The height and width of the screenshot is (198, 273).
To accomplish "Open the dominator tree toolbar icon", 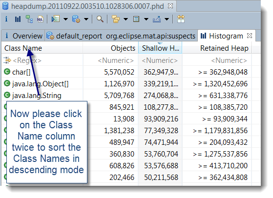I will point(29,19).
